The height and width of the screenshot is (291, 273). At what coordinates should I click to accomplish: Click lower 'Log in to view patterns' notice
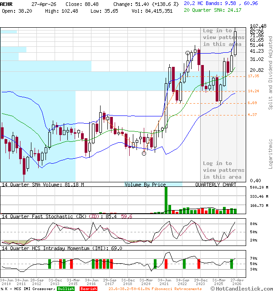[x=223, y=170]
